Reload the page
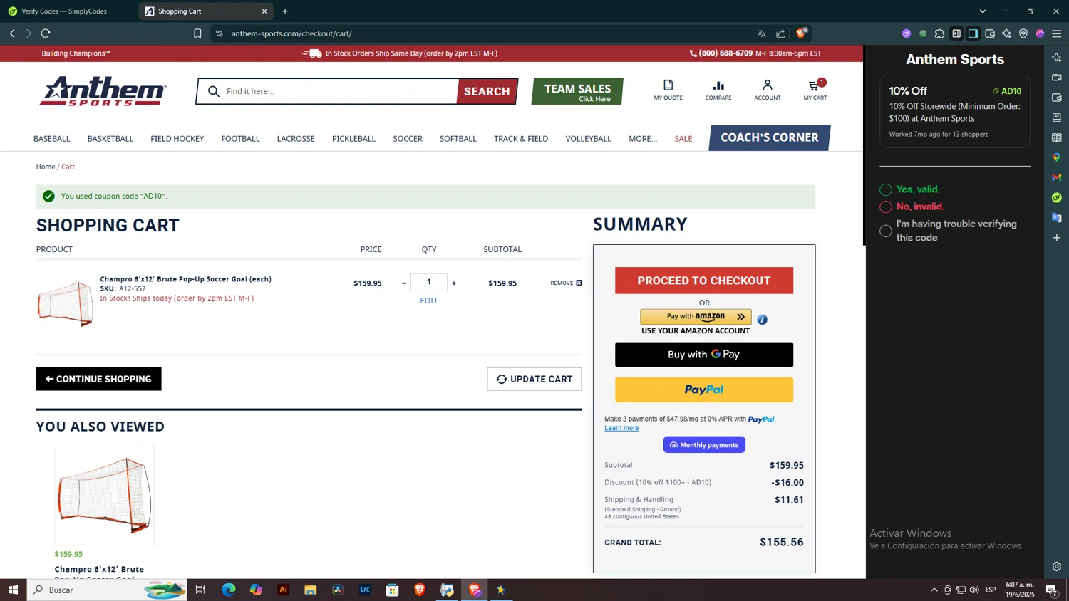The image size is (1069, 601). point(46,33)
